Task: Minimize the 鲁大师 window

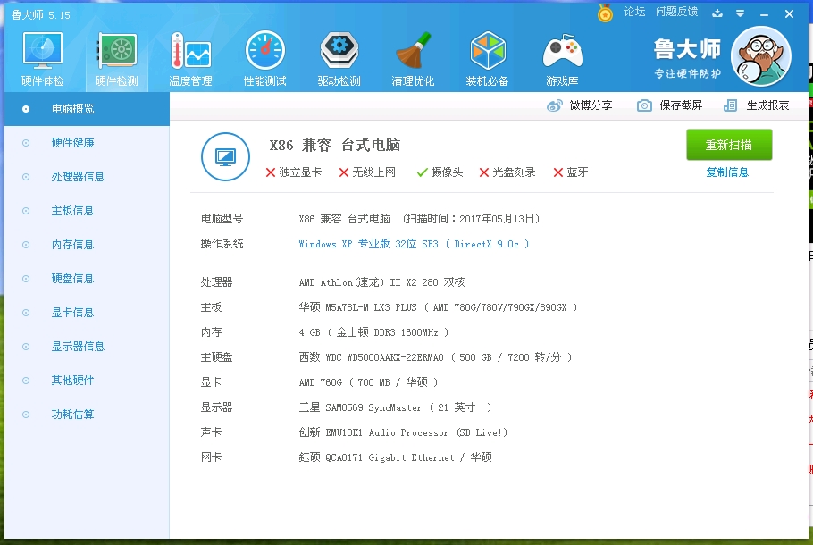Action: pos(764,14)
